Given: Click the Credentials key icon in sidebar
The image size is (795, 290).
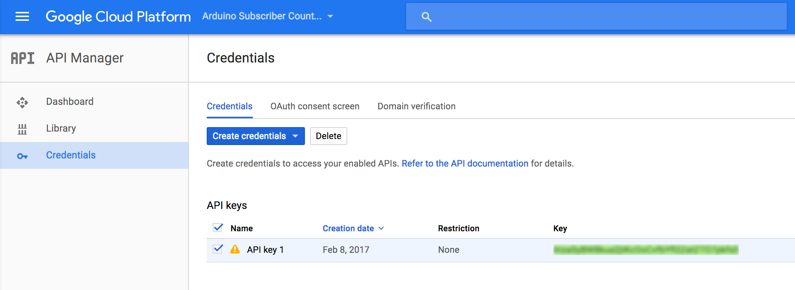Looking at the screenshot, I should pos(22,156).
